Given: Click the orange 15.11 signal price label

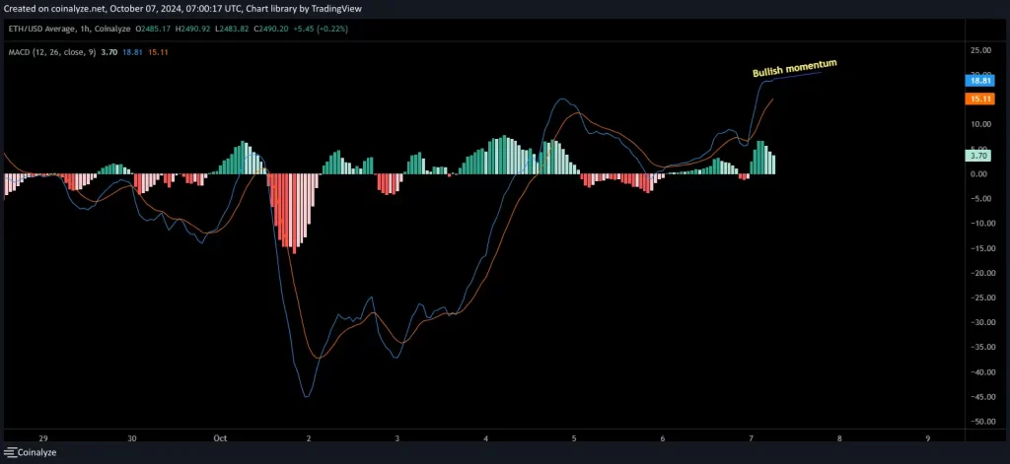Looking at the screenshot, I should point(979,99).
